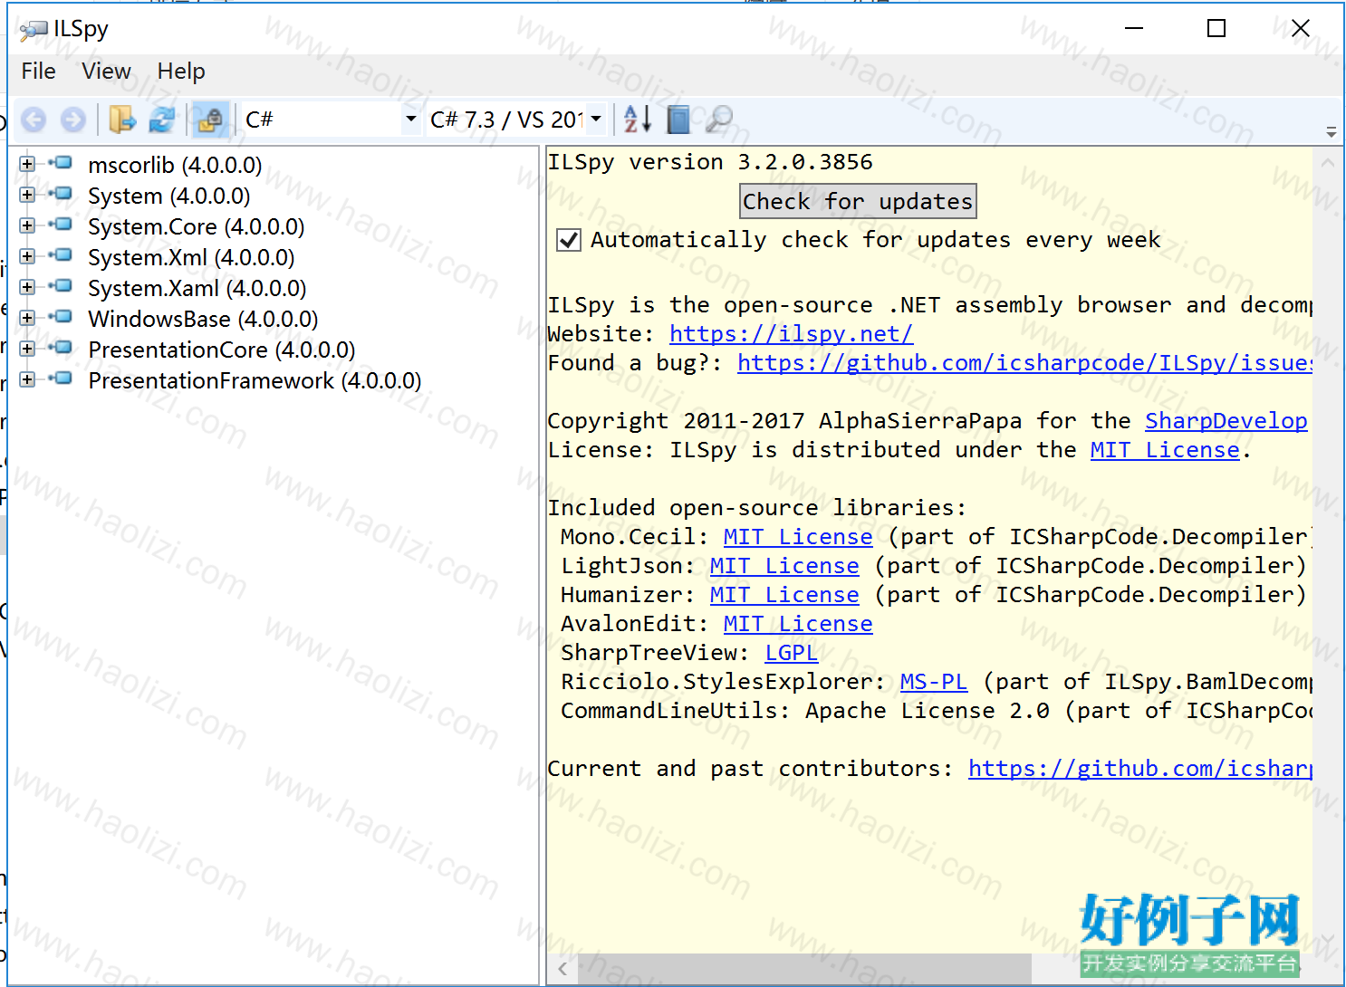Click the vertical scrollbar up arrow
Viewport: 1346px width, 987px height.
(1327, 163)
